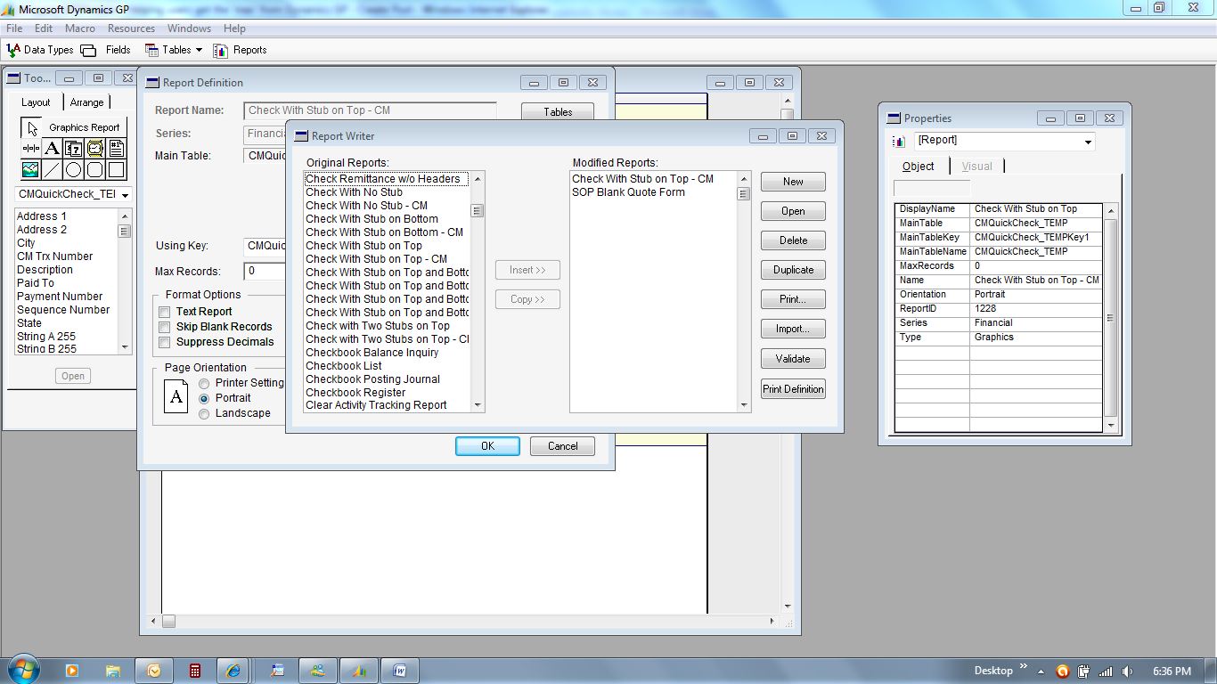
Task: Select "Checkbook Register" in Original Reports
Action: pyautogui.click(x=355, y=393)
